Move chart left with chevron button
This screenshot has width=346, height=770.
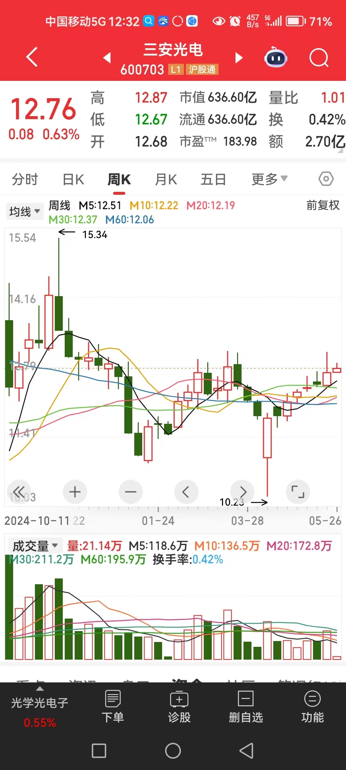pos(186,492)
